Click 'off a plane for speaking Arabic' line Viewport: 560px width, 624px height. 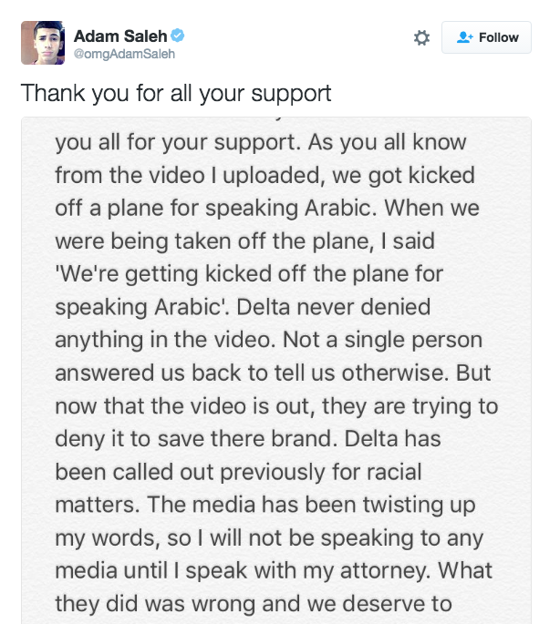[x=215, y=209]
